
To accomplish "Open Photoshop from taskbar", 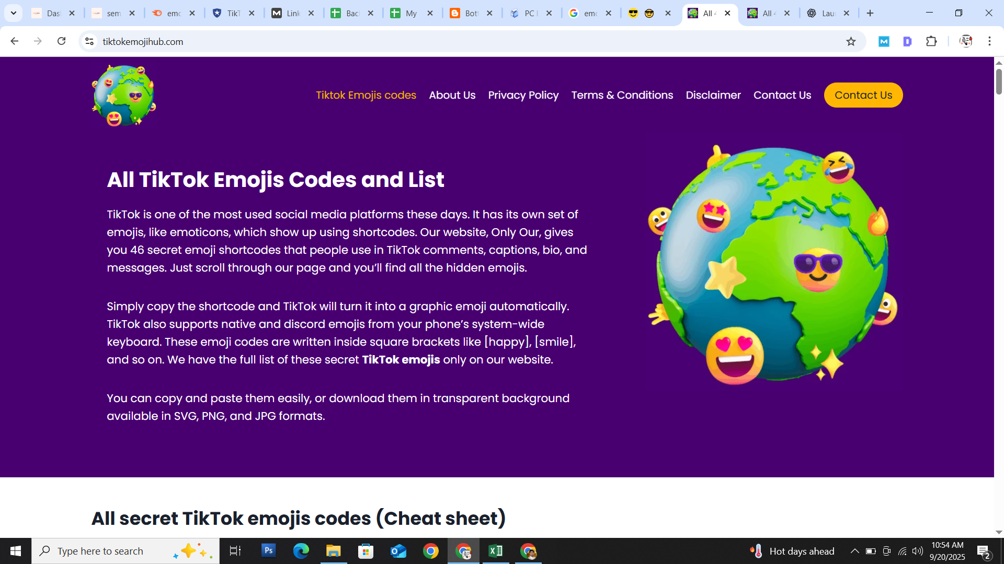I will tap(268, 551).
